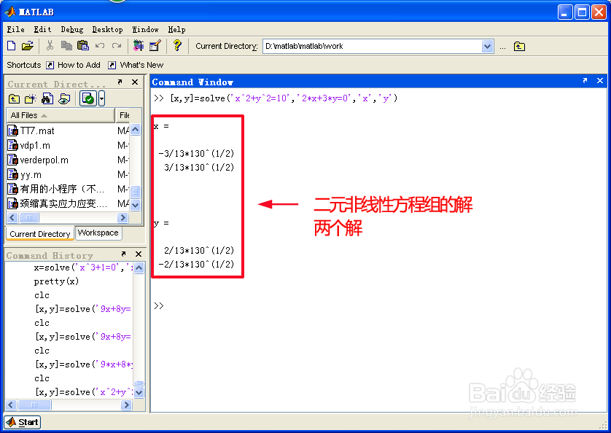Open the GUIDE editor icon

(x=155, y=46)
